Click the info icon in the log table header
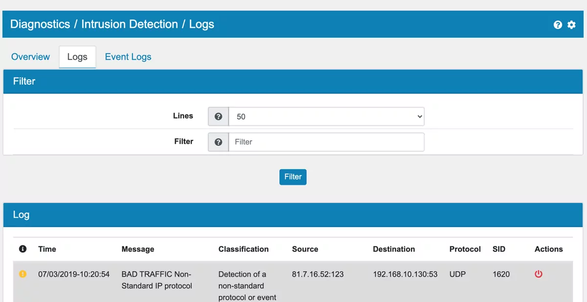This screenshot has width=587, height=302. pos(23,249)
